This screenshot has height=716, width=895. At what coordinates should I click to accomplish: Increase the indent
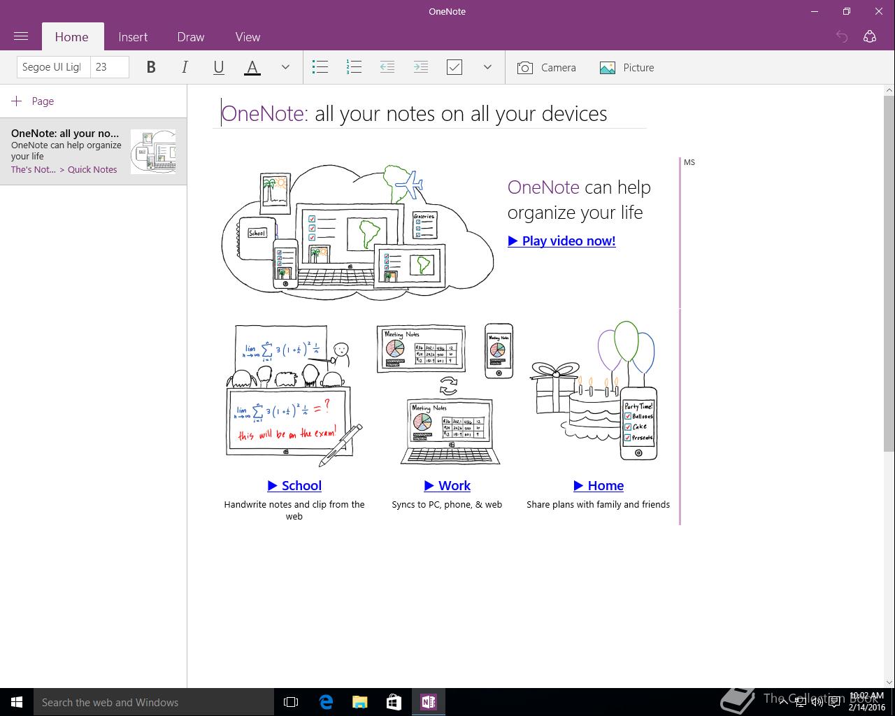tap(421, 67)
